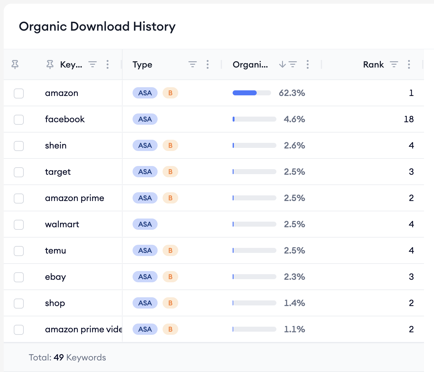Check the amazon prime row checkbox
The width and height of the screenshot is (434, 372).
[x=19, y=198]
